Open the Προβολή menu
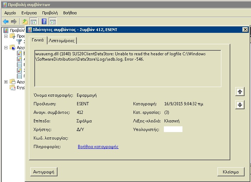251x182 pixels. [x=50, y=13]
